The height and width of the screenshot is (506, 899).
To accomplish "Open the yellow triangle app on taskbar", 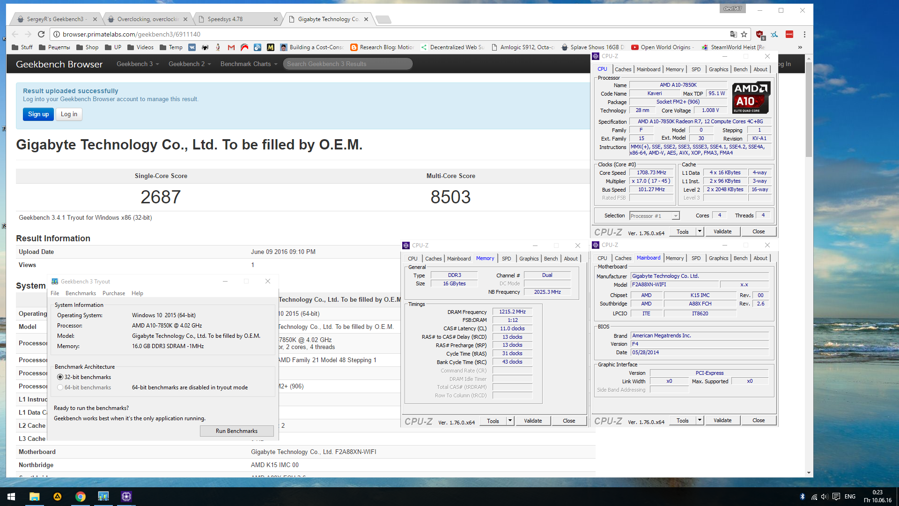I will [x=58, y=497].
